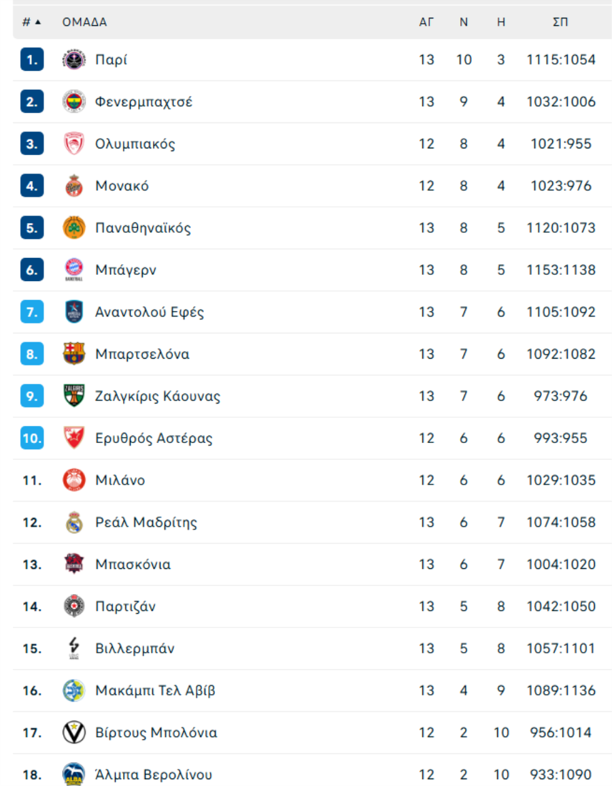Sort by the ΣΠ points column header
The image size is (612, 786).
point(560,22)
